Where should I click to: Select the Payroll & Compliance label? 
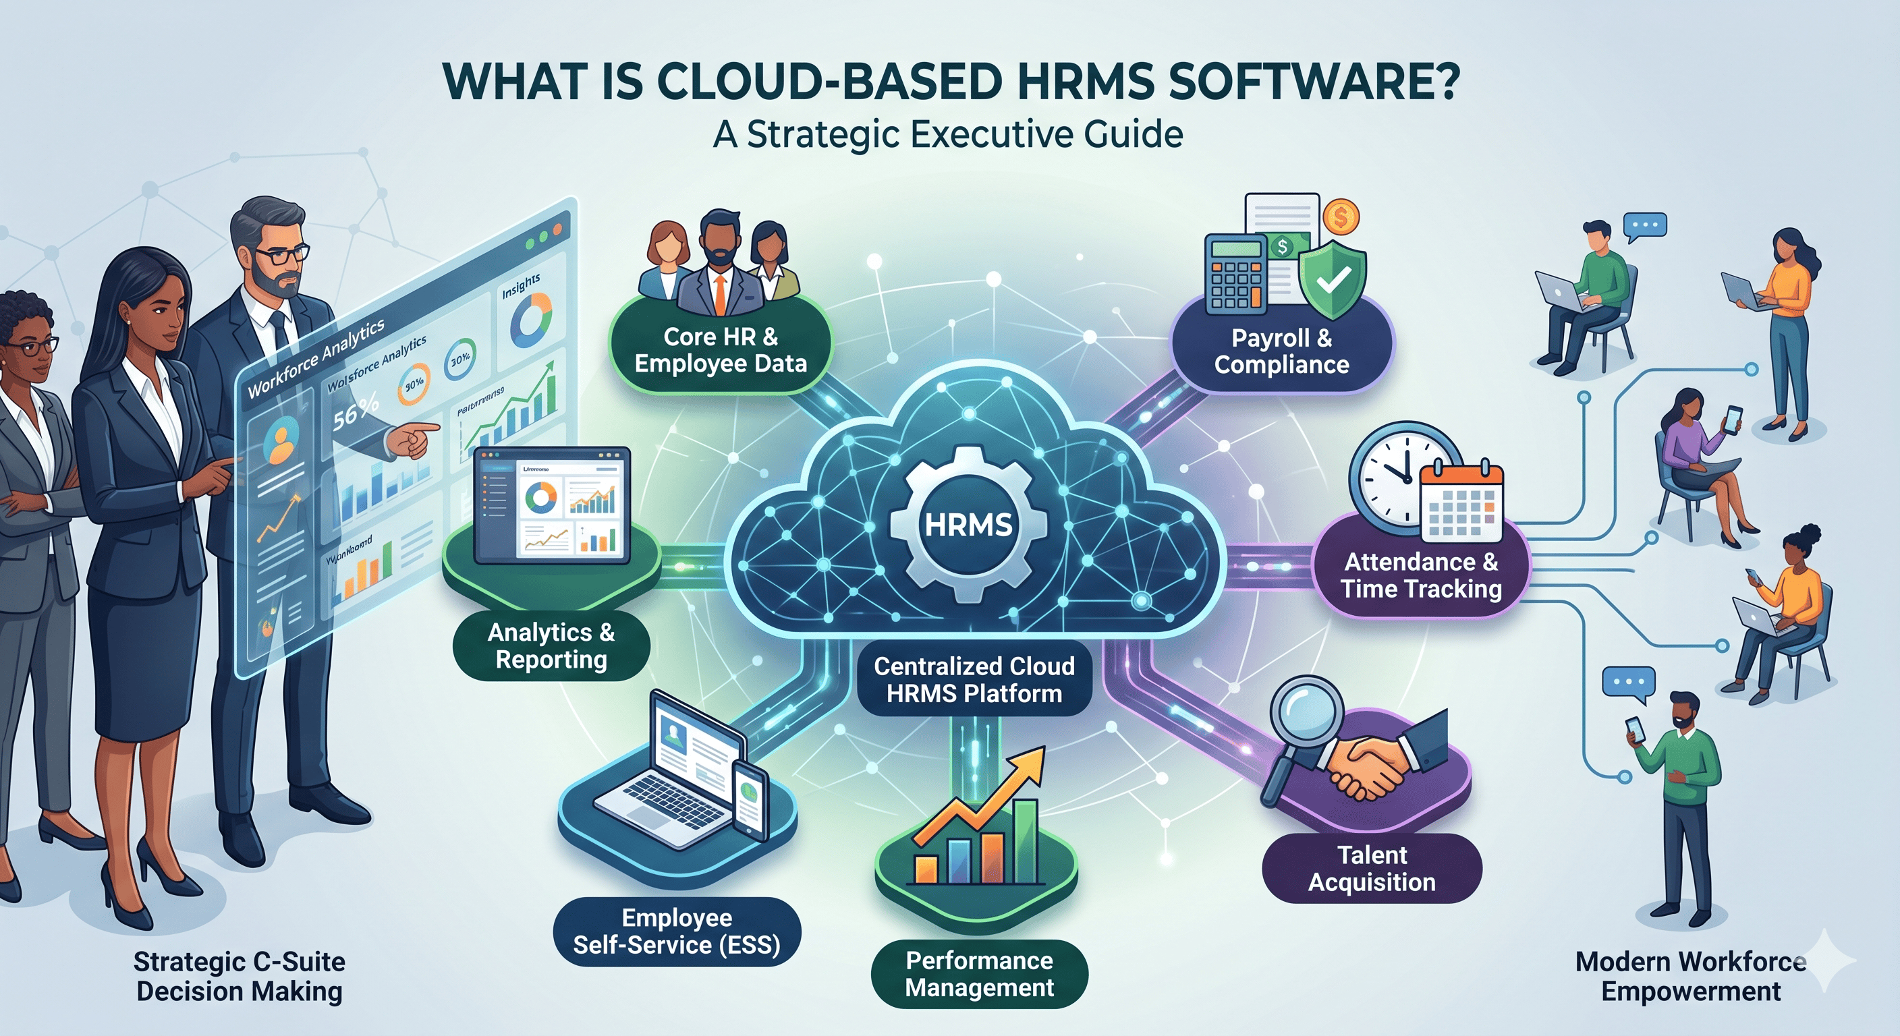[1282, 351]
